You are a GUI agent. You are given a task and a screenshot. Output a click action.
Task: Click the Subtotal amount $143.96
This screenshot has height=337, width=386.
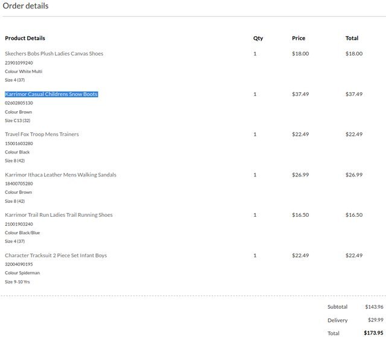pos(374,307)
